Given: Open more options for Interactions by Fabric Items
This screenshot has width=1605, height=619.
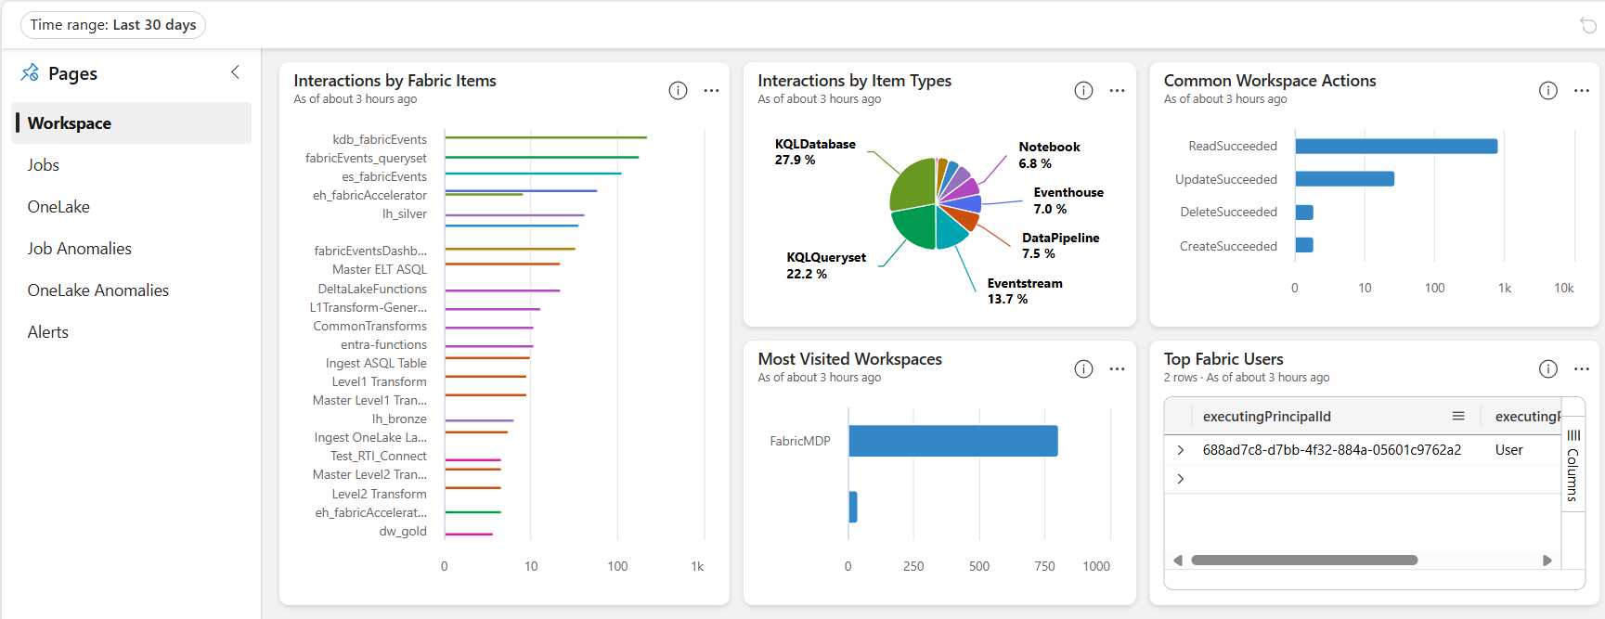Looking at the screenshot, I should [711, 90].
